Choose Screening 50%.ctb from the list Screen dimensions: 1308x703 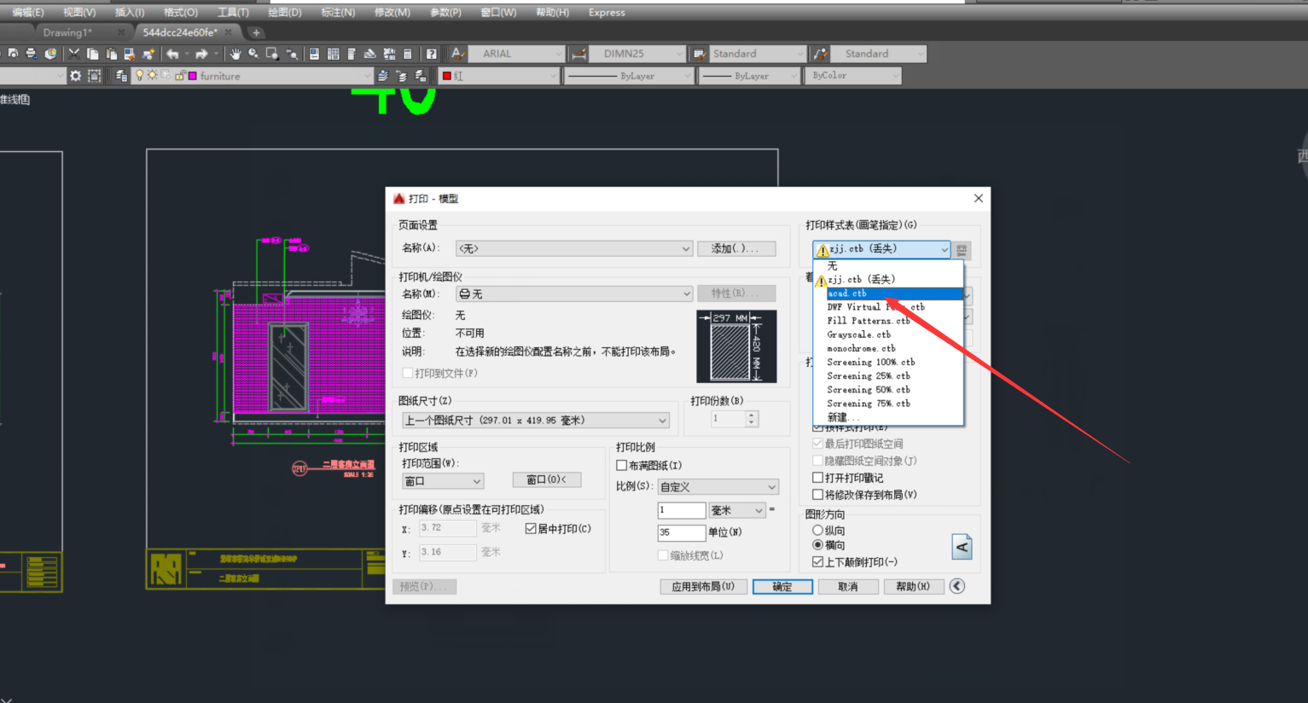pos(887,390)
